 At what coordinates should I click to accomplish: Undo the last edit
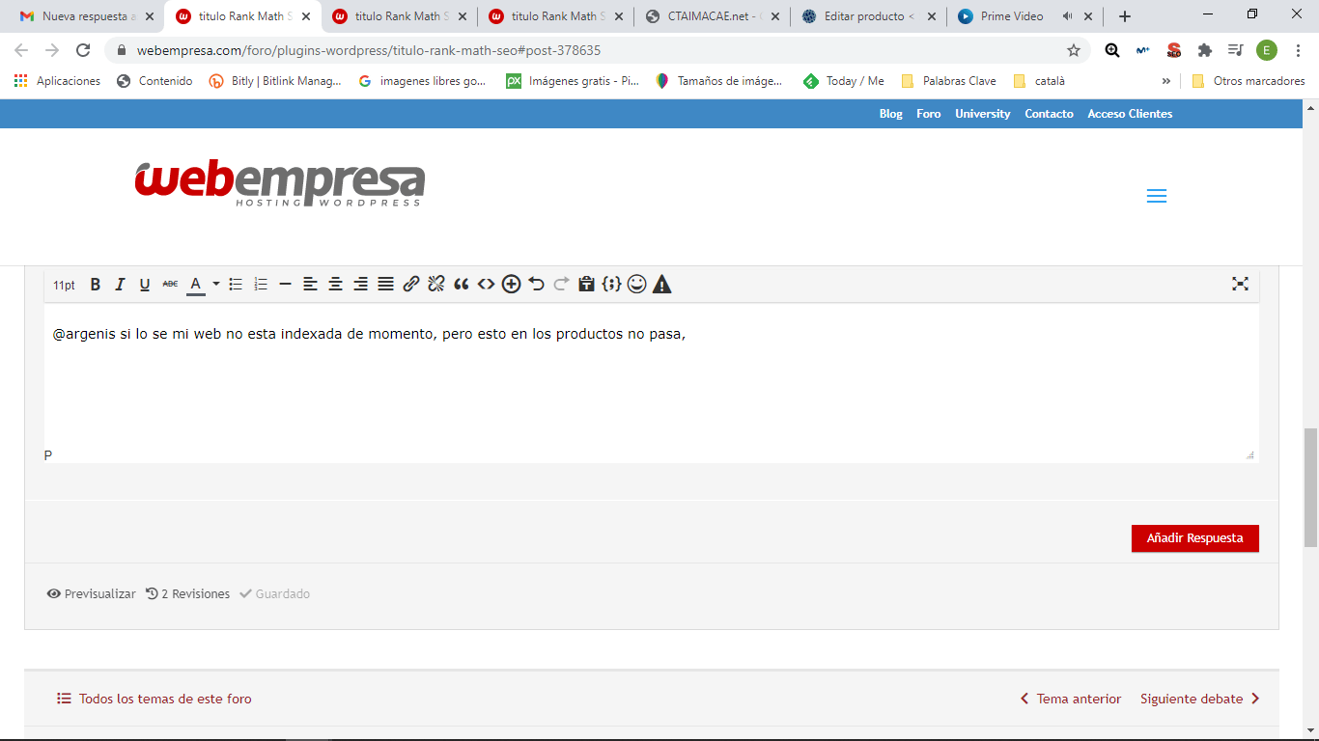[537, 284]
